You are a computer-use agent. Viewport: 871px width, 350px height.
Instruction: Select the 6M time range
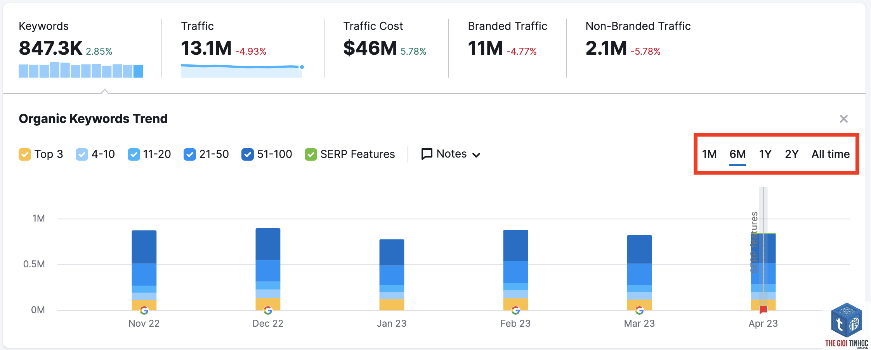737,154
